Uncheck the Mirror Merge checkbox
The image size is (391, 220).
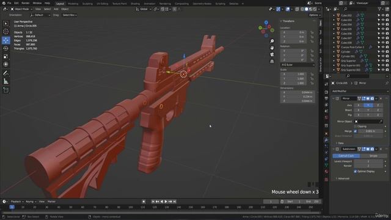tap(356, 131)
